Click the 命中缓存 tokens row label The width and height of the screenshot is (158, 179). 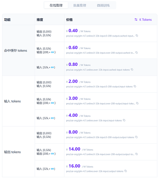point(15,50)
